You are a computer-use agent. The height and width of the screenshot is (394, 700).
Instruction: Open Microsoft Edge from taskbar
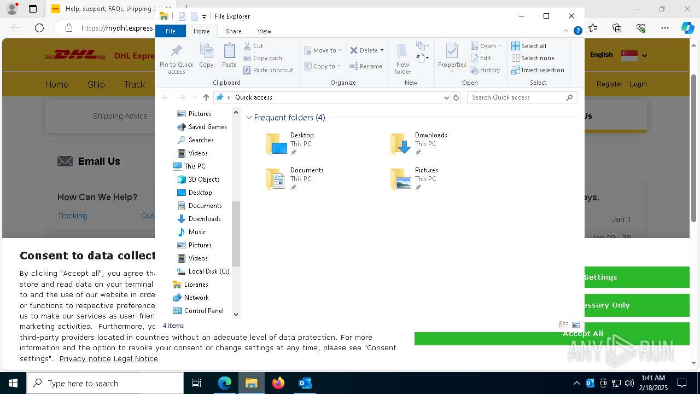click(225, 383)
